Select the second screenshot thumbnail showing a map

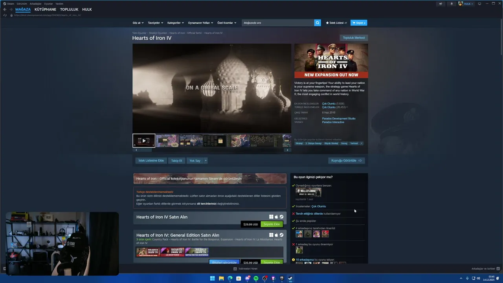click(167, 140)
